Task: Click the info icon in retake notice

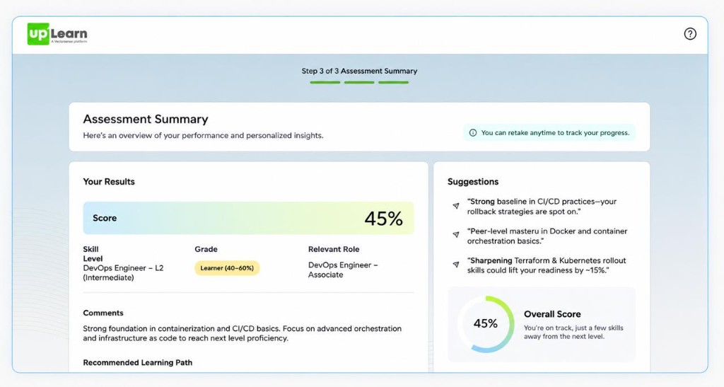Action: (473, 133)
